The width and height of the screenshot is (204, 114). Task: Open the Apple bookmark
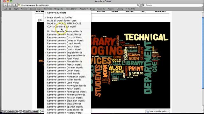pyautogui.click(x=16, y=9)
